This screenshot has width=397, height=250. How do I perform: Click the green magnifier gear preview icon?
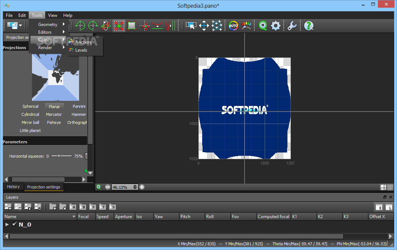click(x=263, y=26)
